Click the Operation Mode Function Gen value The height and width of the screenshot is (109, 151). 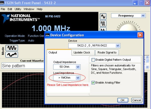(x=36, y=36)
